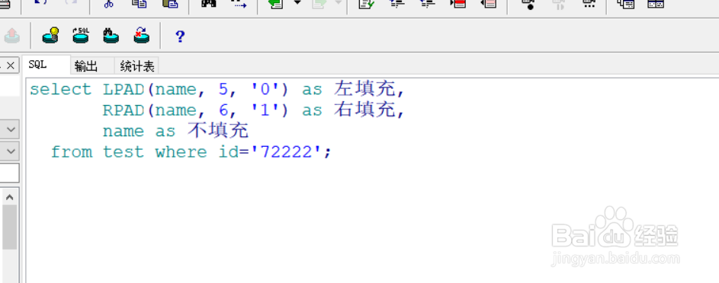Close the left panel with X button

click(x=10, y=66)
